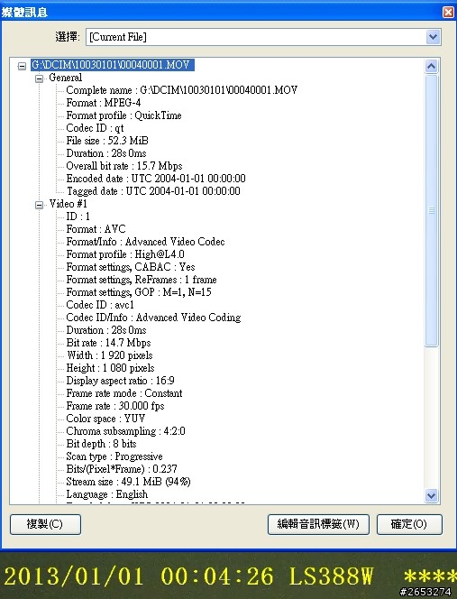Select 'Language : English' row
The width and height of the screenshot is (457, 599).
click(x=107, y=493)
